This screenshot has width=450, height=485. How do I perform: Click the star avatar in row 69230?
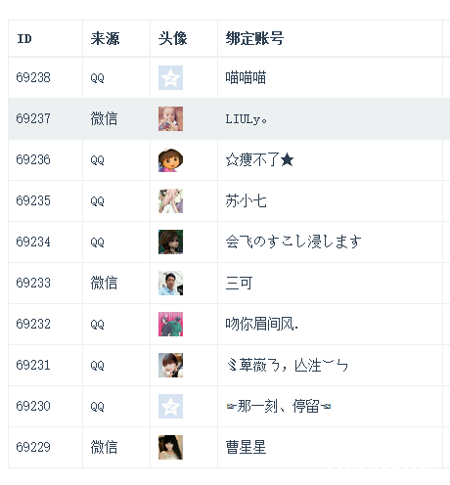coord(170,406)
